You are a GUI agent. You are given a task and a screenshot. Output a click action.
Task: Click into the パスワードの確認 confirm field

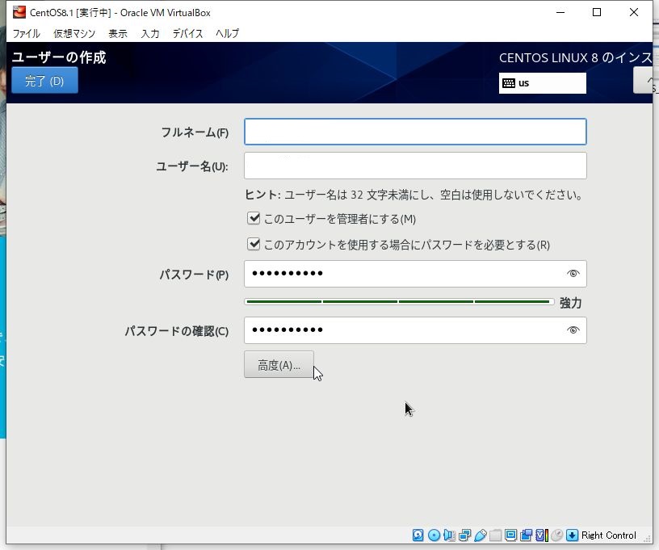tap(415, 330)
